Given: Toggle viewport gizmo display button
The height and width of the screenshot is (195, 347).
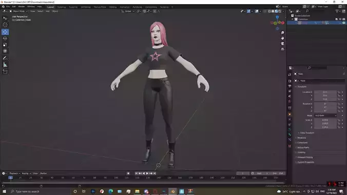Looking at the screenshot, I should tap(249, 11).
